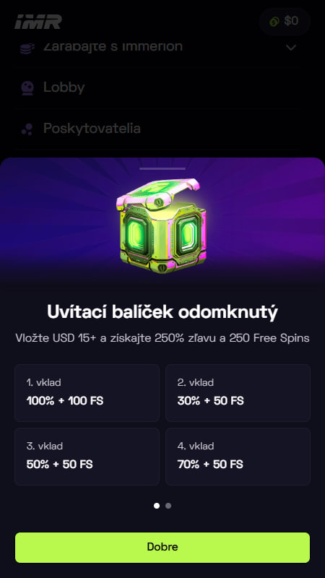
Task: Click the Uvítací balíček odomknutý heading
Action: click(162, 313)
